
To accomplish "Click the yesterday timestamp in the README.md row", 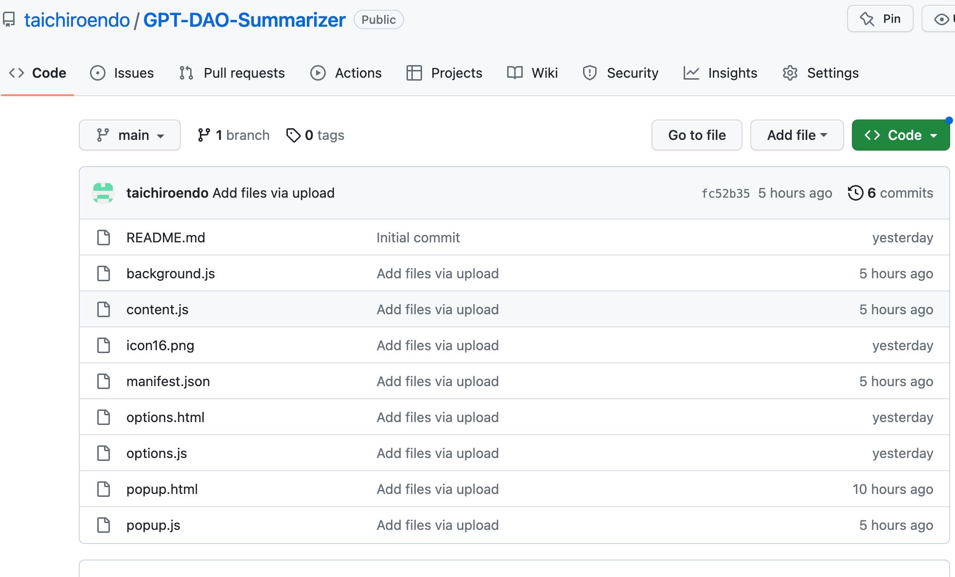I will pyautogui.click(x=902, y=238).
